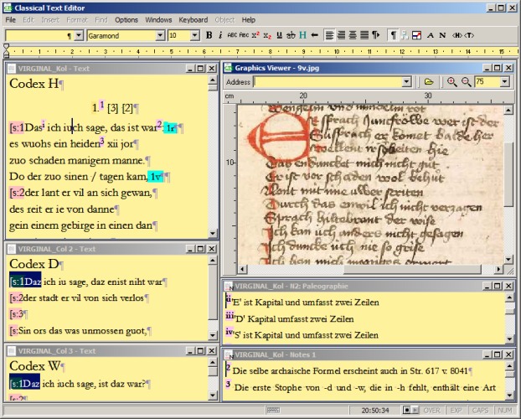Click scroll down arrow in Graphics Viewer
The height and width of the screenshot is (419, 521).
tap(508, 260)
